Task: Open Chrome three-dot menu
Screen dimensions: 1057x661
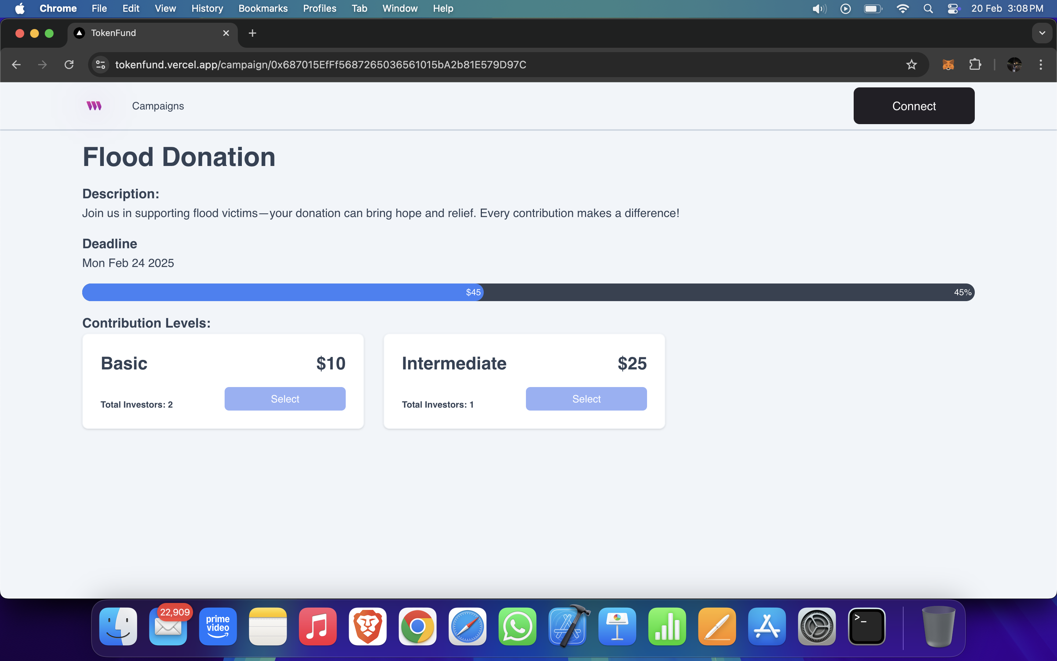Action: [x=1041, y=65]
